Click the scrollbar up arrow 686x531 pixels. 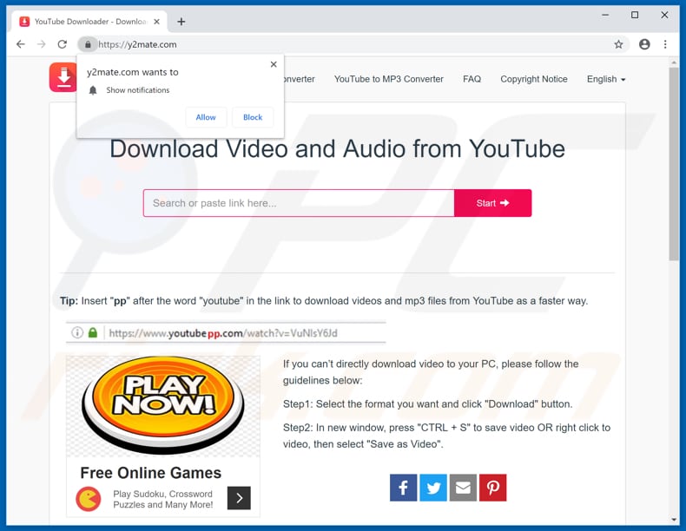[674, 63]
